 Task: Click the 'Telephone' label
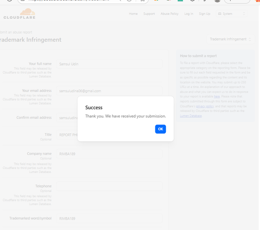[44, 186]
